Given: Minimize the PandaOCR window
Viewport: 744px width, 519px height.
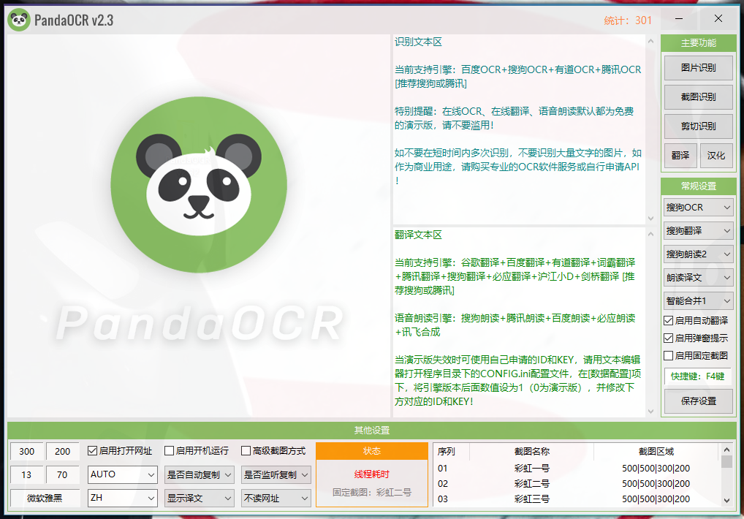Looking at the screenshot, I should click(x=679, y=19).
